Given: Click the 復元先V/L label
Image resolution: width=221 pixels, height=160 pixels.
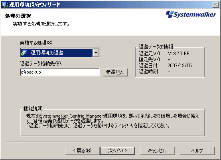Looking at the screenshot, I should 151,60.
